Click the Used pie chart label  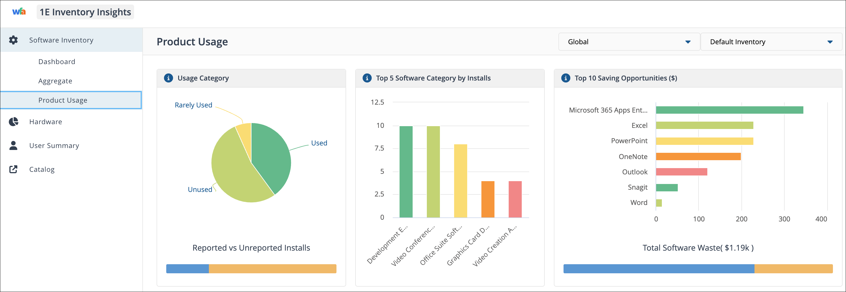pos(319,143)
